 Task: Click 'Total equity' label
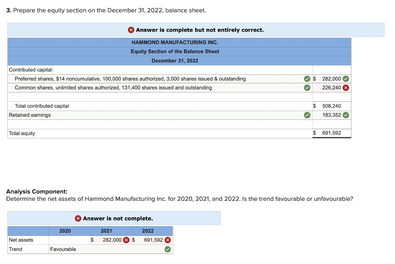(x=22, y=133)
